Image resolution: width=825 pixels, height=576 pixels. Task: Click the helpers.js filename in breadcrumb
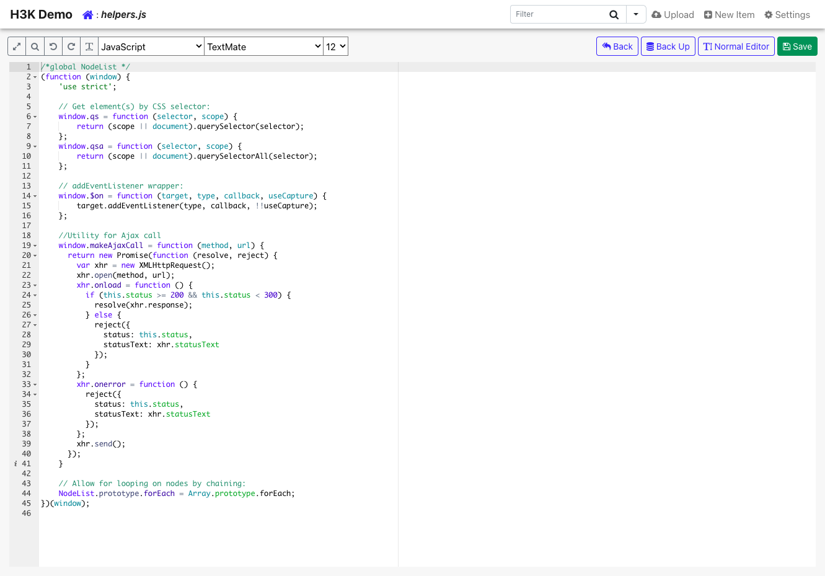tap(123, 15)
